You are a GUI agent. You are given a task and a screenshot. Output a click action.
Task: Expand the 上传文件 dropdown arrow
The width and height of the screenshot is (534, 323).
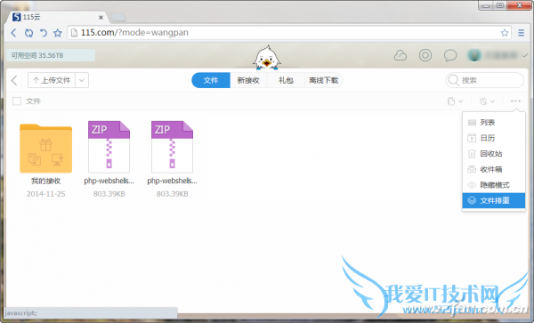point(82,80)
